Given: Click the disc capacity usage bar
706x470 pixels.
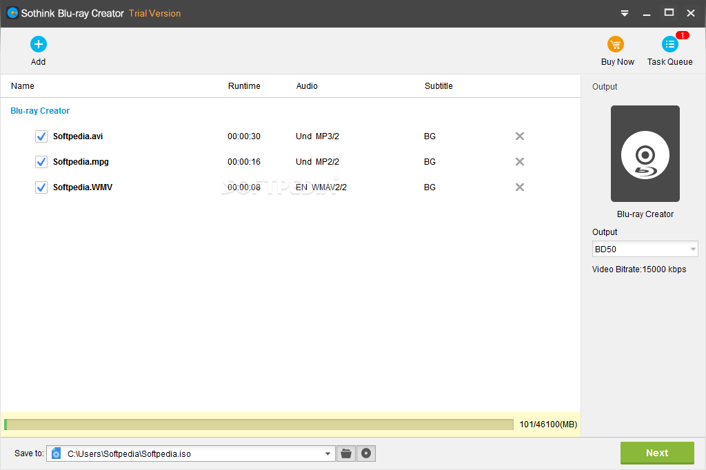Looking at the screenshot, I should 259,425.
